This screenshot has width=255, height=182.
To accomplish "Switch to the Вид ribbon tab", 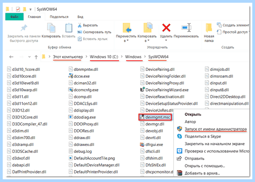I will pyautogui.click(x=80, y=17).
